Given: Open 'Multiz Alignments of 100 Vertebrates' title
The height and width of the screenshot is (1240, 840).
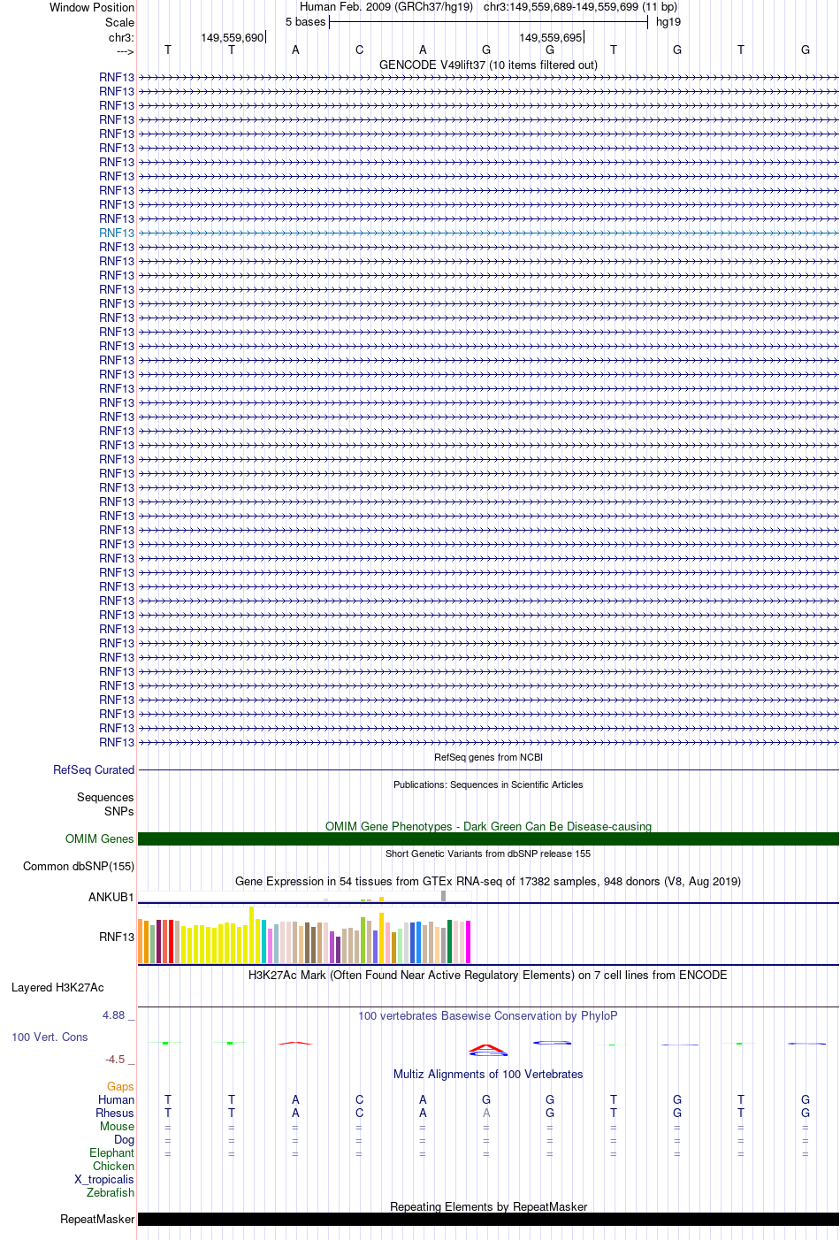Looking at the screenshot, I should pos(488,1074).
